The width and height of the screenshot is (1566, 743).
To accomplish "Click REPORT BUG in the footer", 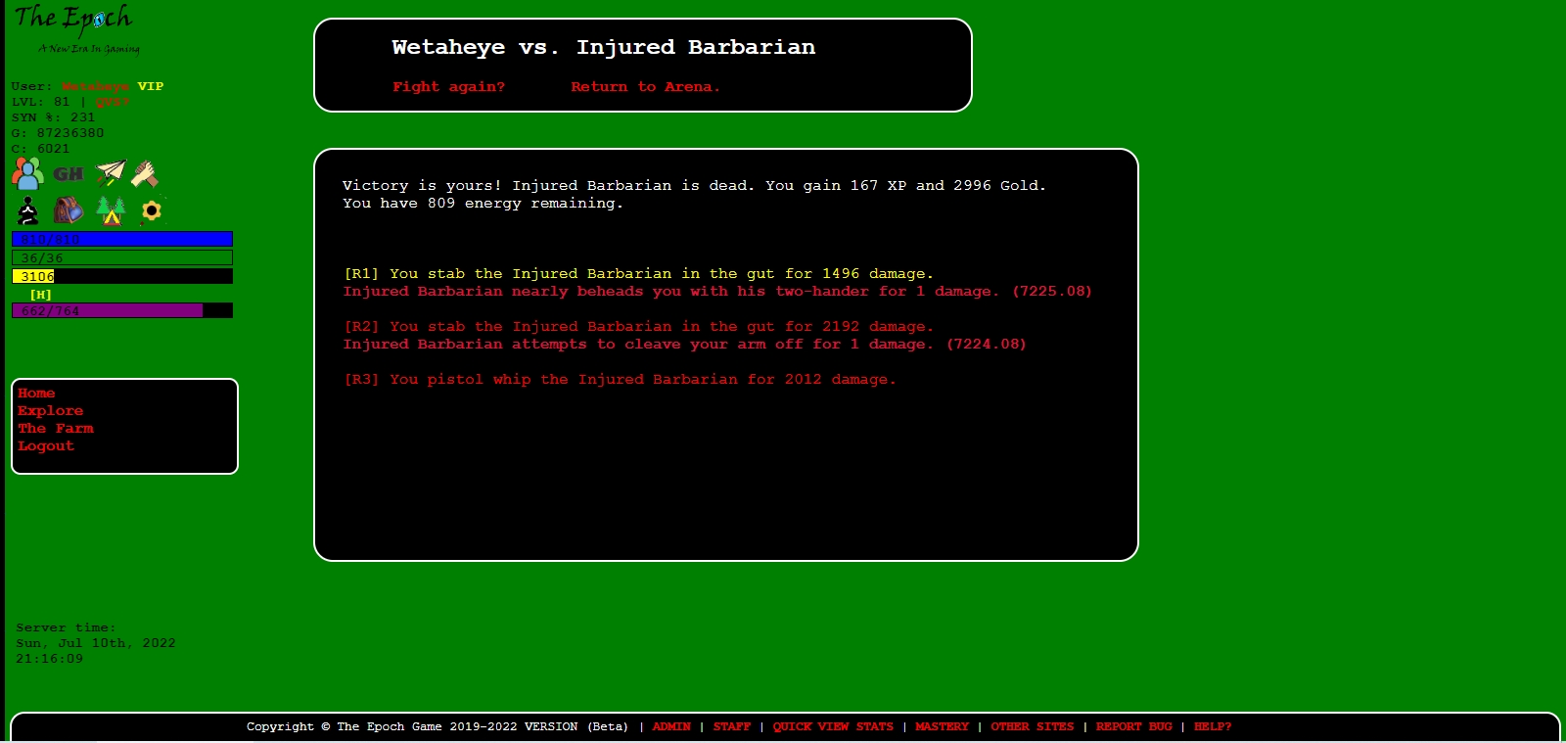I will (1133, 726).
